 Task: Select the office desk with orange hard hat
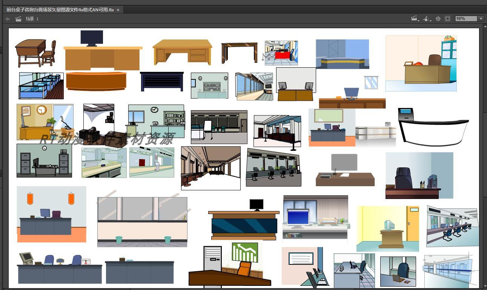(421, 63)
